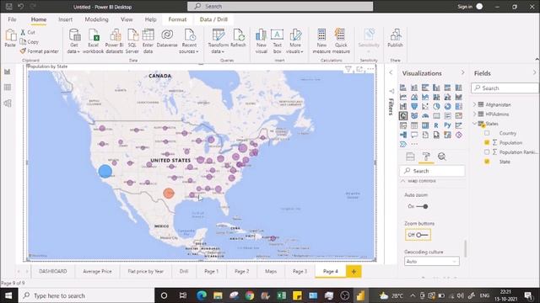
Task: Choose the treemap visualization
Action: (458, 107)
